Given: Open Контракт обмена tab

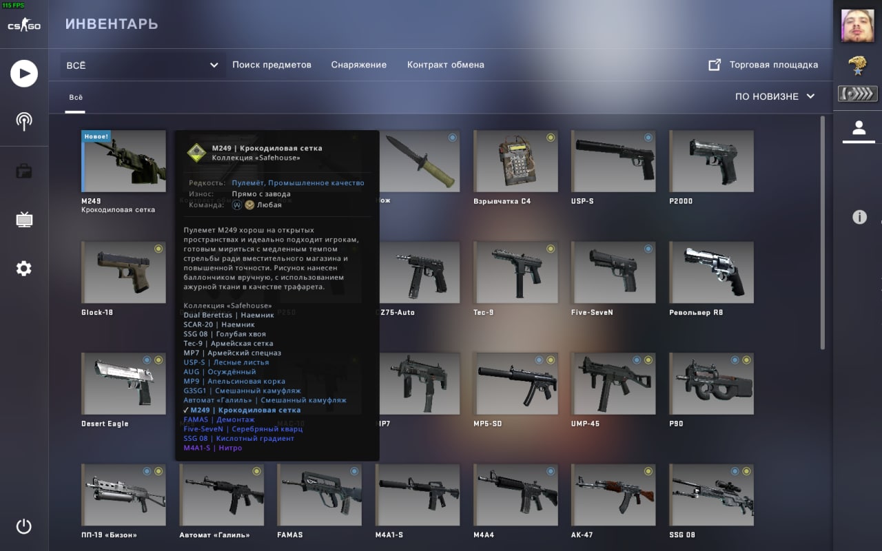Looking at the screenshot, I should (445, 65).
